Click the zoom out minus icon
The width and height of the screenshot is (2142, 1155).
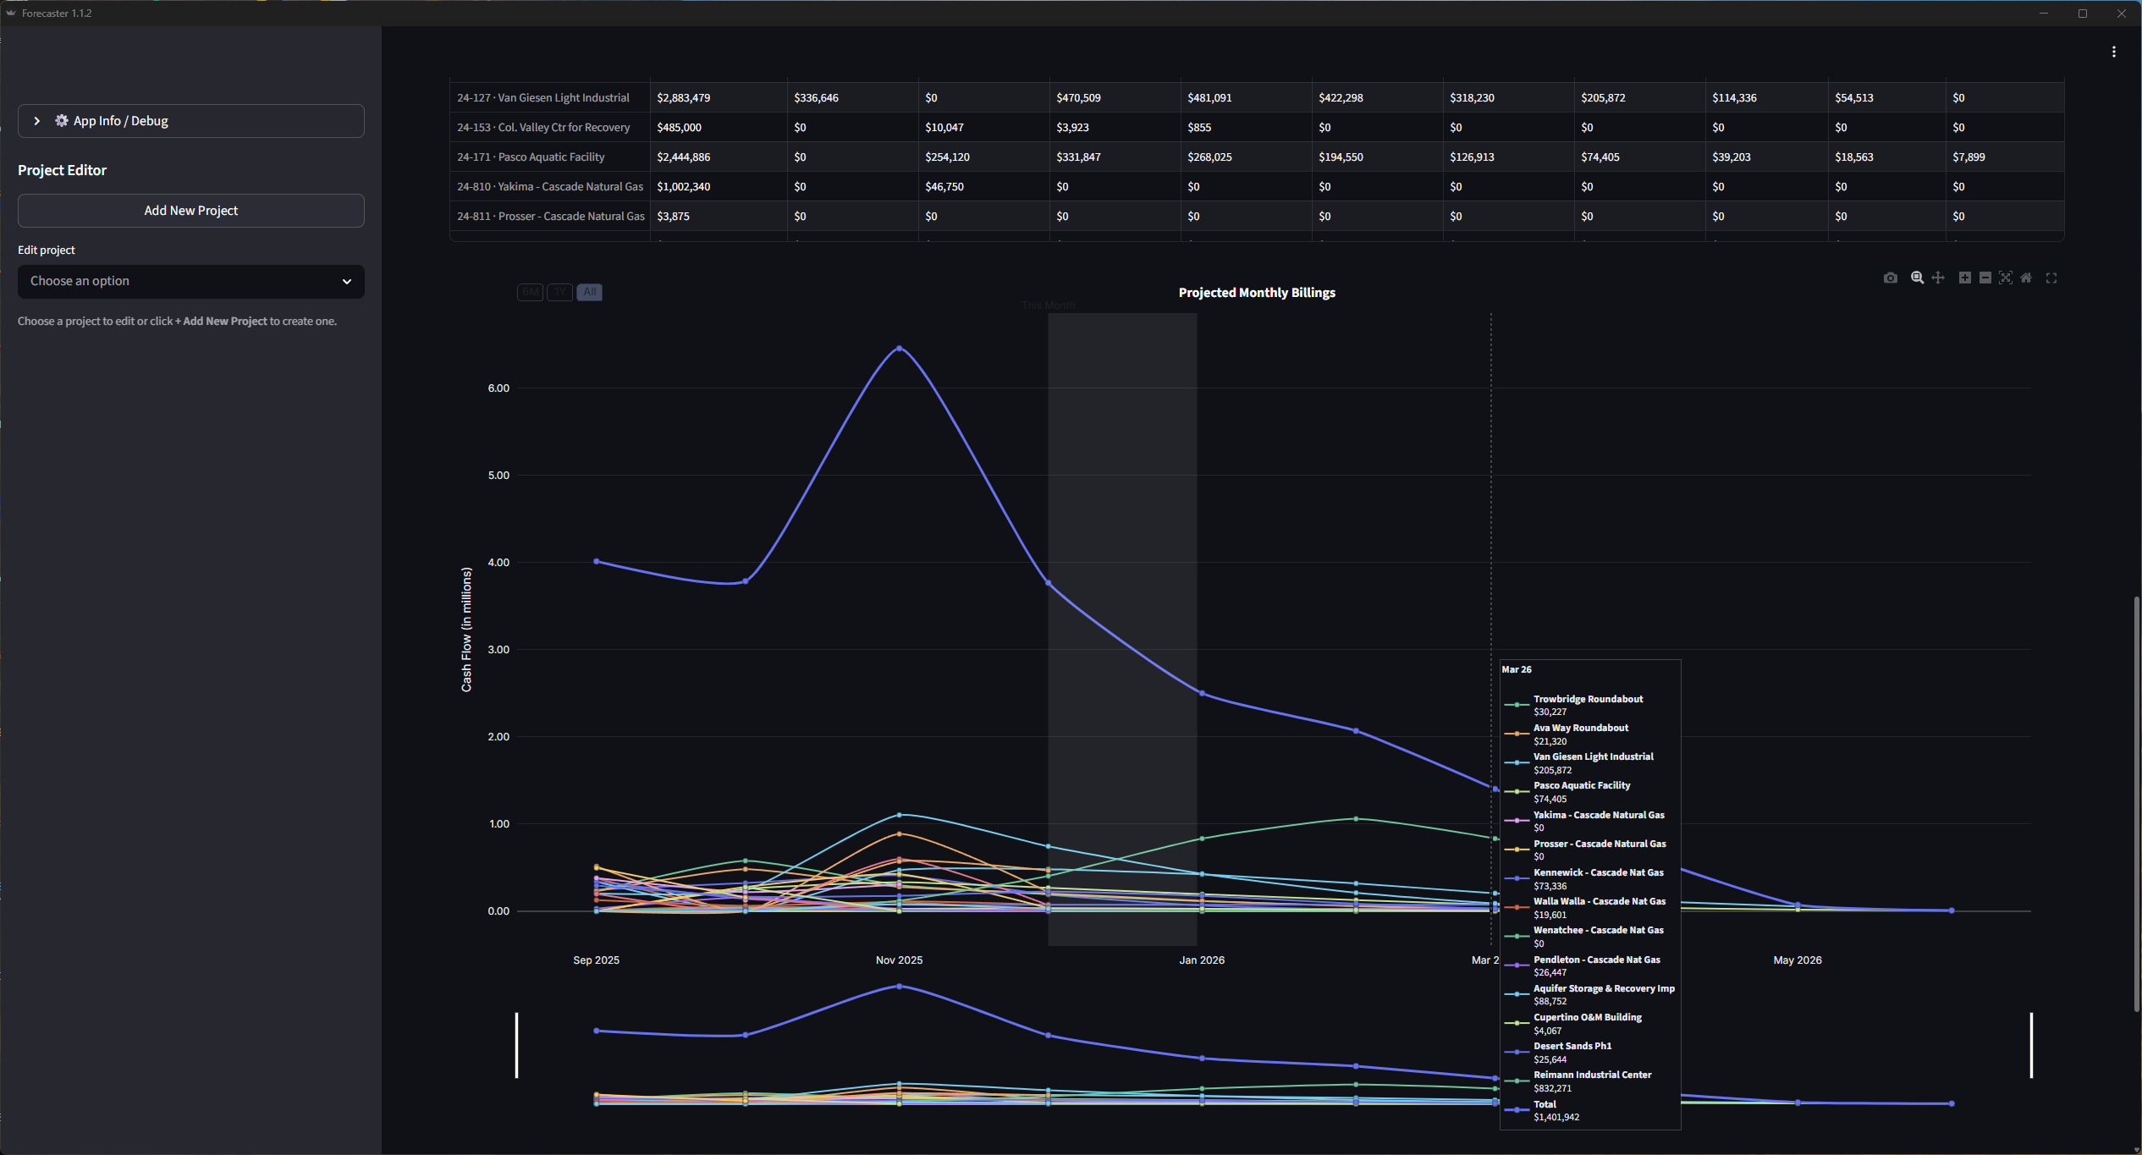(x=1985, y=278)
